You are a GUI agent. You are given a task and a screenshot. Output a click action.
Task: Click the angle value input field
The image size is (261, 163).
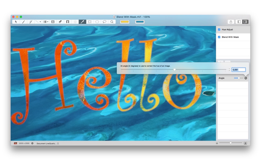tap(238, 70)
